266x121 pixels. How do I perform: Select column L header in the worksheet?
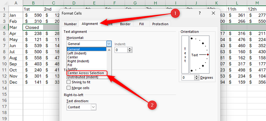pos(237,3)
